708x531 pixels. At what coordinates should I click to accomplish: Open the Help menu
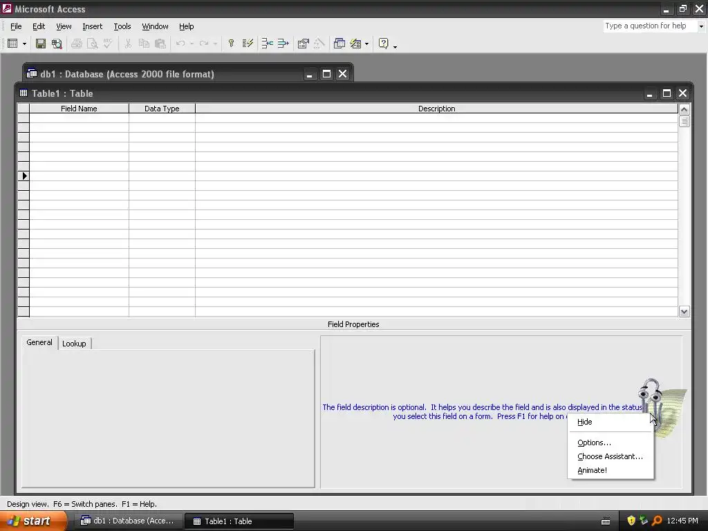[186, 26]
